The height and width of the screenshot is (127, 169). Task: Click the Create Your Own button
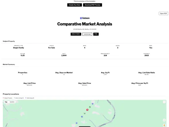coord(74,5)
